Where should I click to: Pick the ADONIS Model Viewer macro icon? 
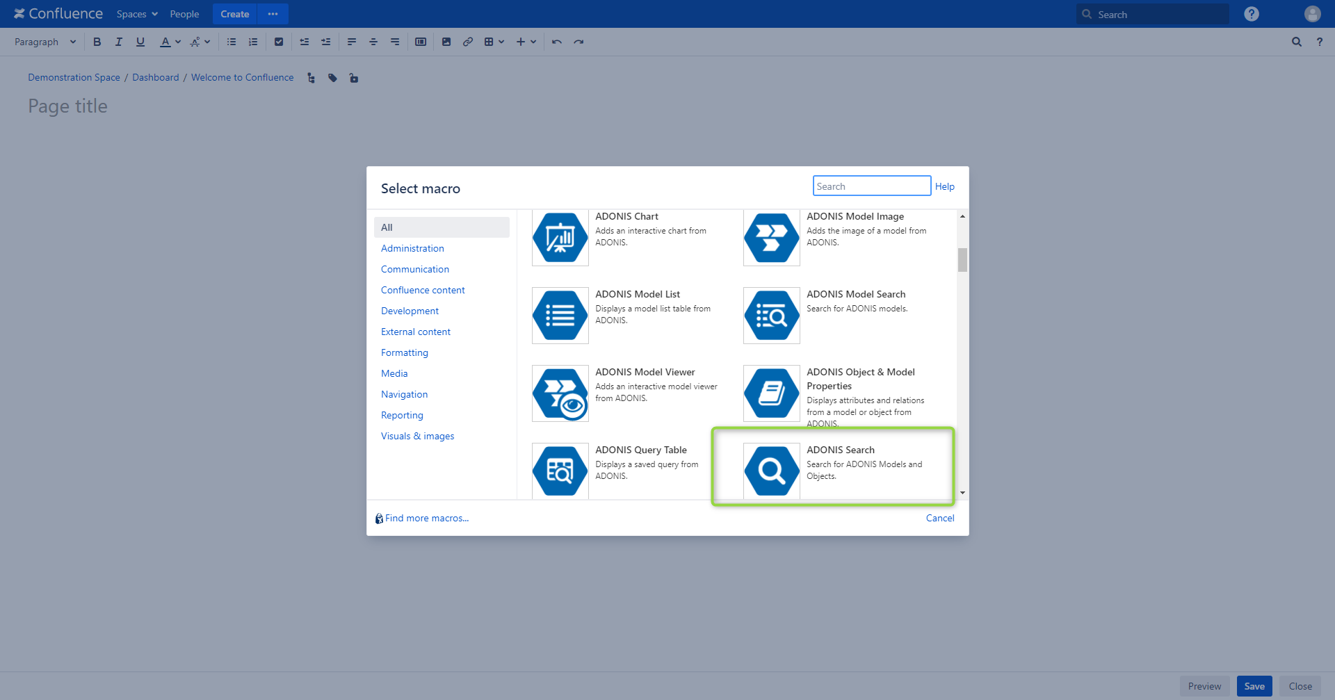pyautogui.click(x=560, y=393)
